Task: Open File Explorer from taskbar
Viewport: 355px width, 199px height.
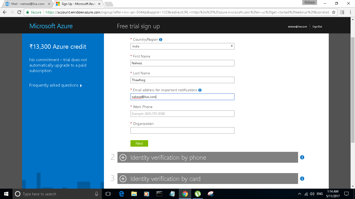Action: (134, 194)
